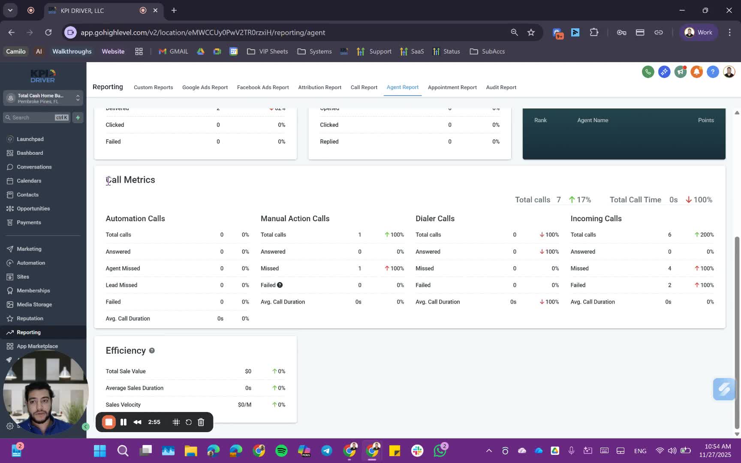Open Spotify from the taskbar
This screenshot has height=463, width=741.
point(281,451)
